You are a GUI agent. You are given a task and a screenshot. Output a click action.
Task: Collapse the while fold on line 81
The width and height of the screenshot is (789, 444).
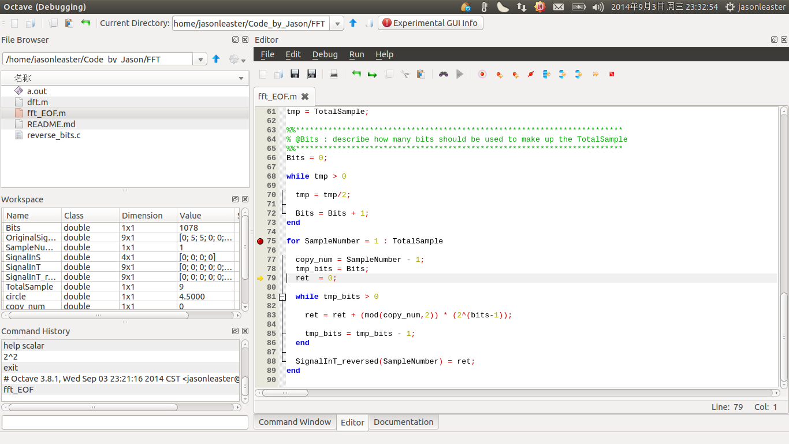(282, 297)
